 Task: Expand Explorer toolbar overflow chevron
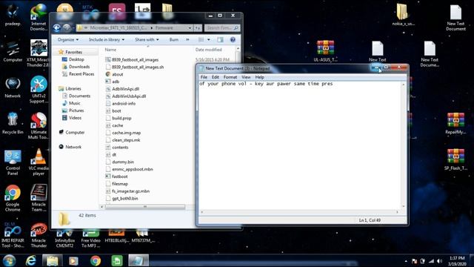(187, 39)
